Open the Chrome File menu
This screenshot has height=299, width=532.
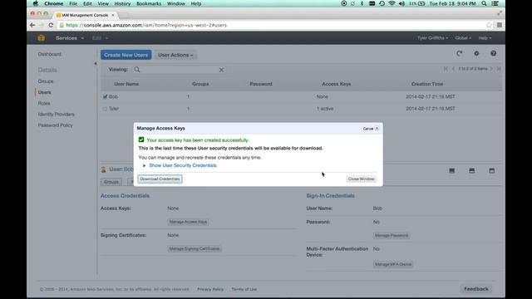73,3
